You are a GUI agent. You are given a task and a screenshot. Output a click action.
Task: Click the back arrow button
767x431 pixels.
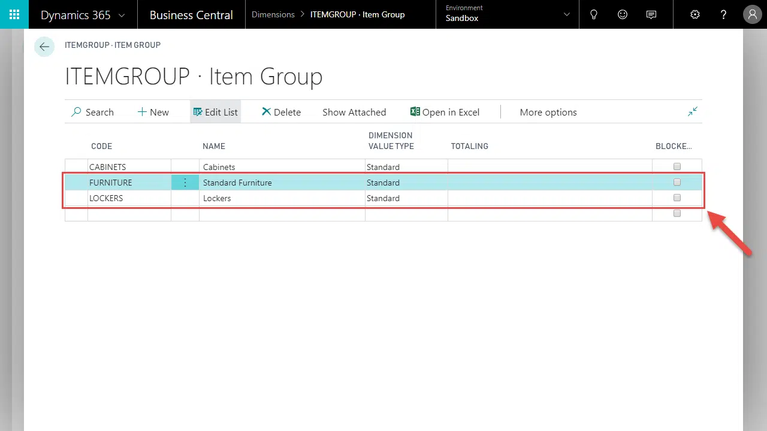click(x=44, y=47)
